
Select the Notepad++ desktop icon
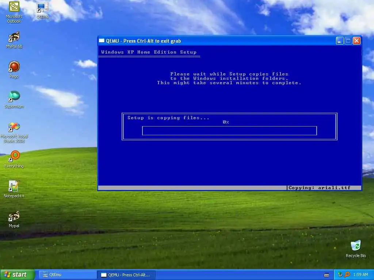[14, 189]
